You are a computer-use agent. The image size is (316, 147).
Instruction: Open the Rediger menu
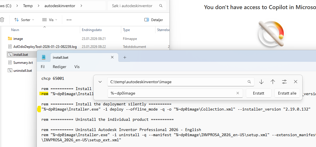coord(59,67)
